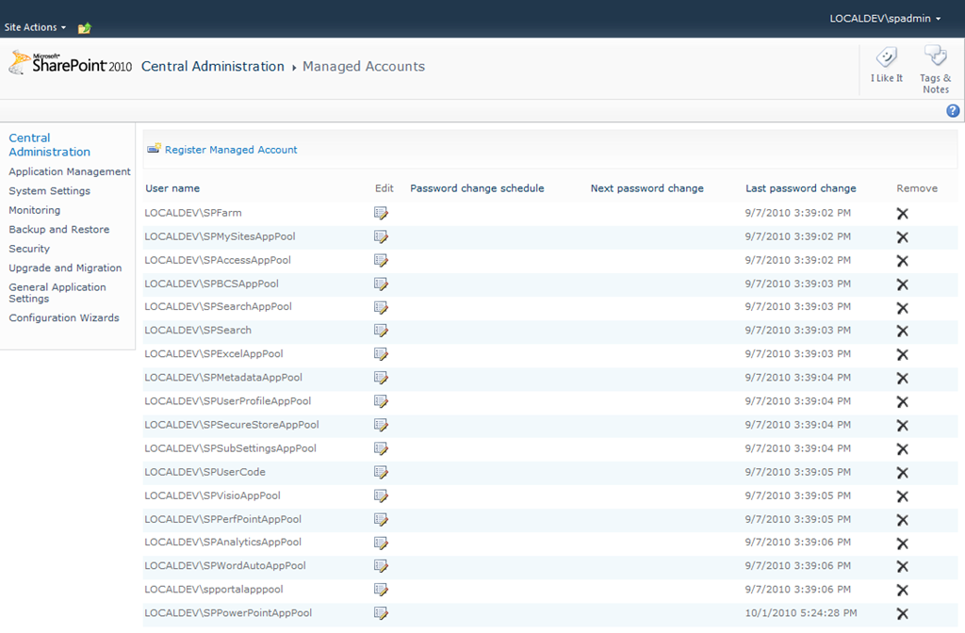The image size is (965, 633).
Task: Click edit icon on SPSearchAppPool row
Action: (x=381, y=308)
